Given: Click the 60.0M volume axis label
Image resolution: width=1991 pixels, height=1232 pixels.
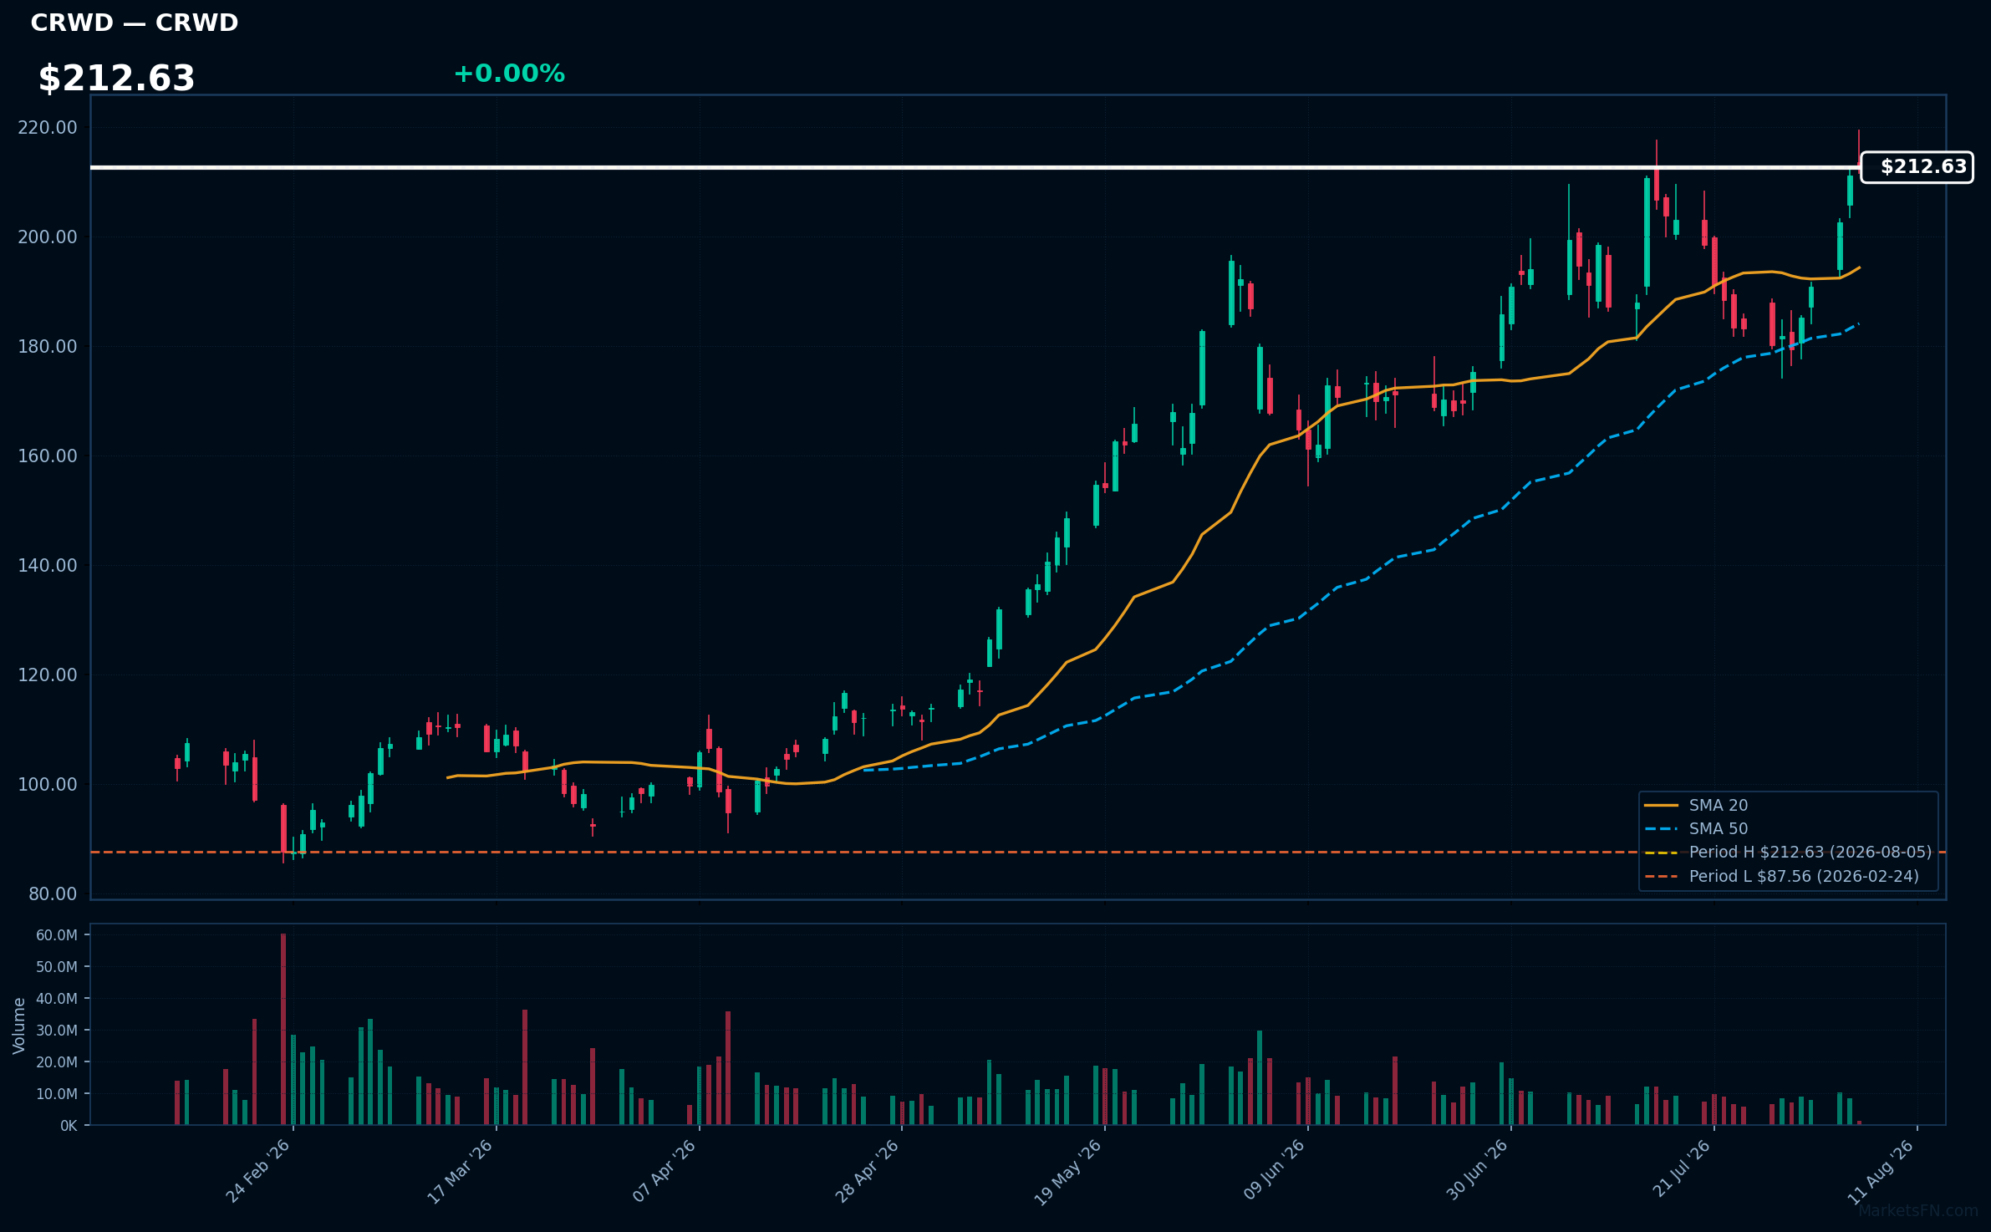Looking at the screenshot, I should (57, 935).
